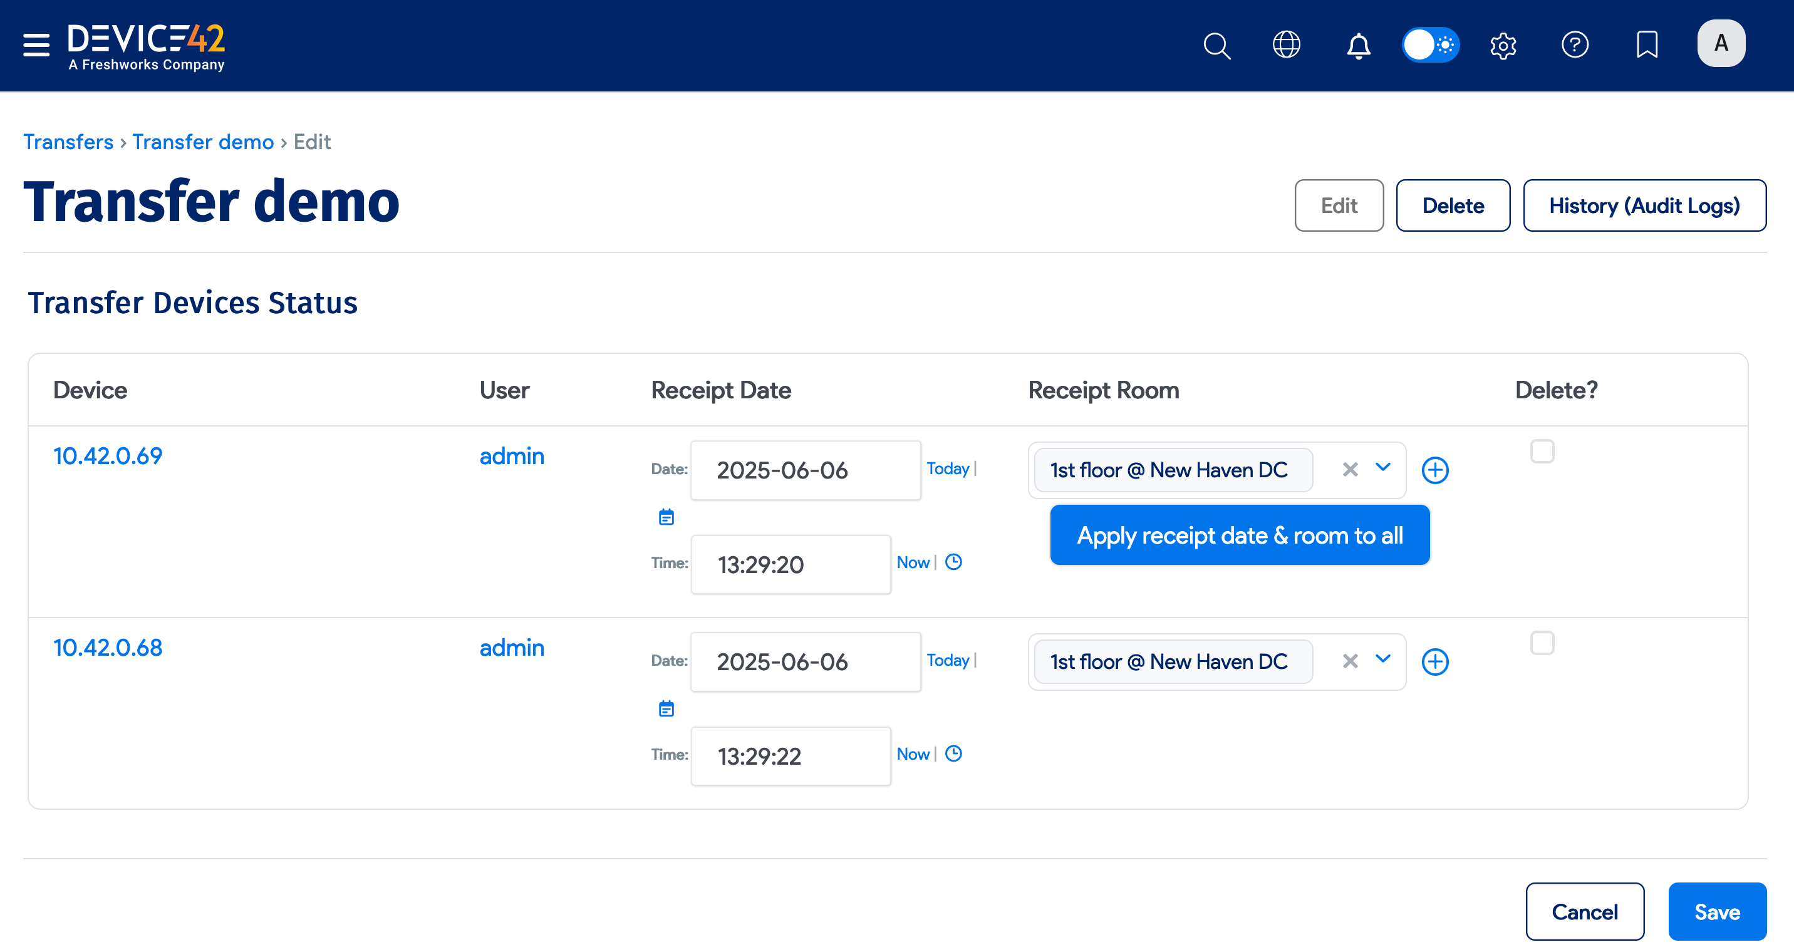Open the hamburger navigation menu
The width and height of the screenshot is (1794, 952).
point(35,44)
